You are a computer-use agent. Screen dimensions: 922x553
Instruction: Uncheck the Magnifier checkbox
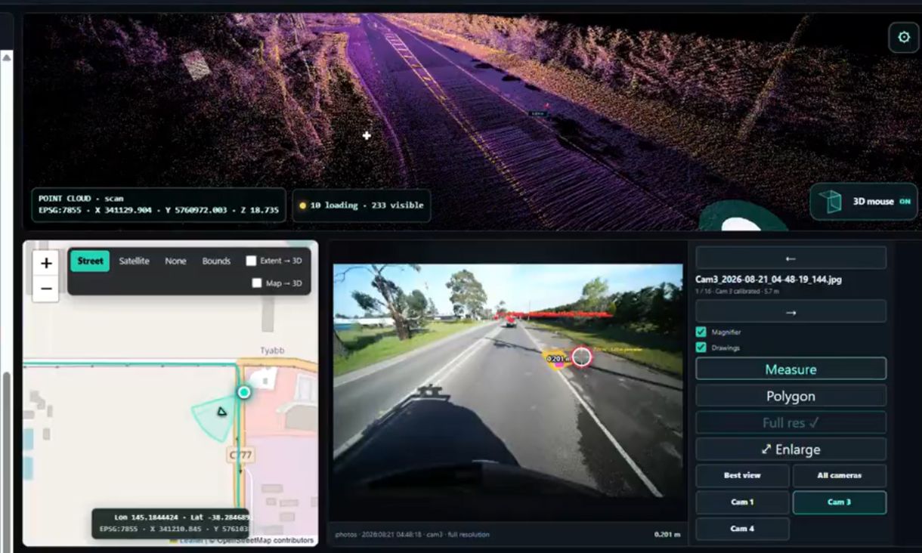coord(701,332)
